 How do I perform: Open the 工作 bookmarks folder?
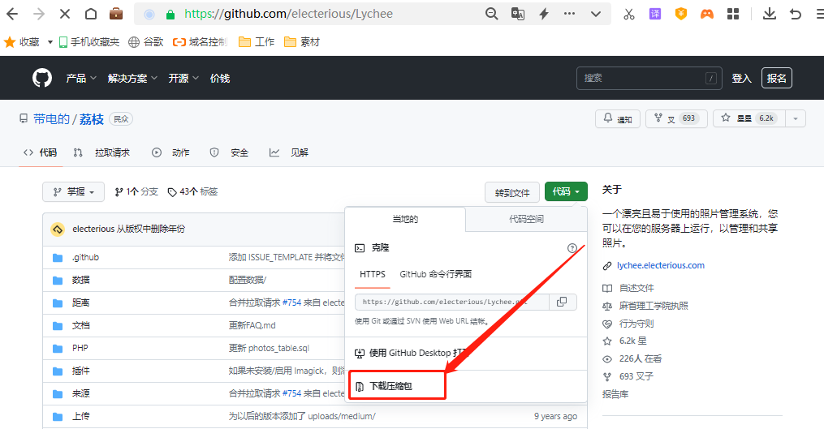[257, 42]
